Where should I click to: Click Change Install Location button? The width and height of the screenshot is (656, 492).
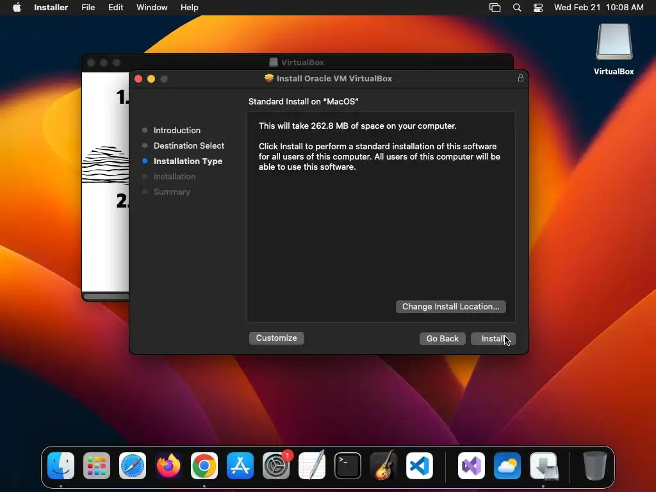click(450, 307)
